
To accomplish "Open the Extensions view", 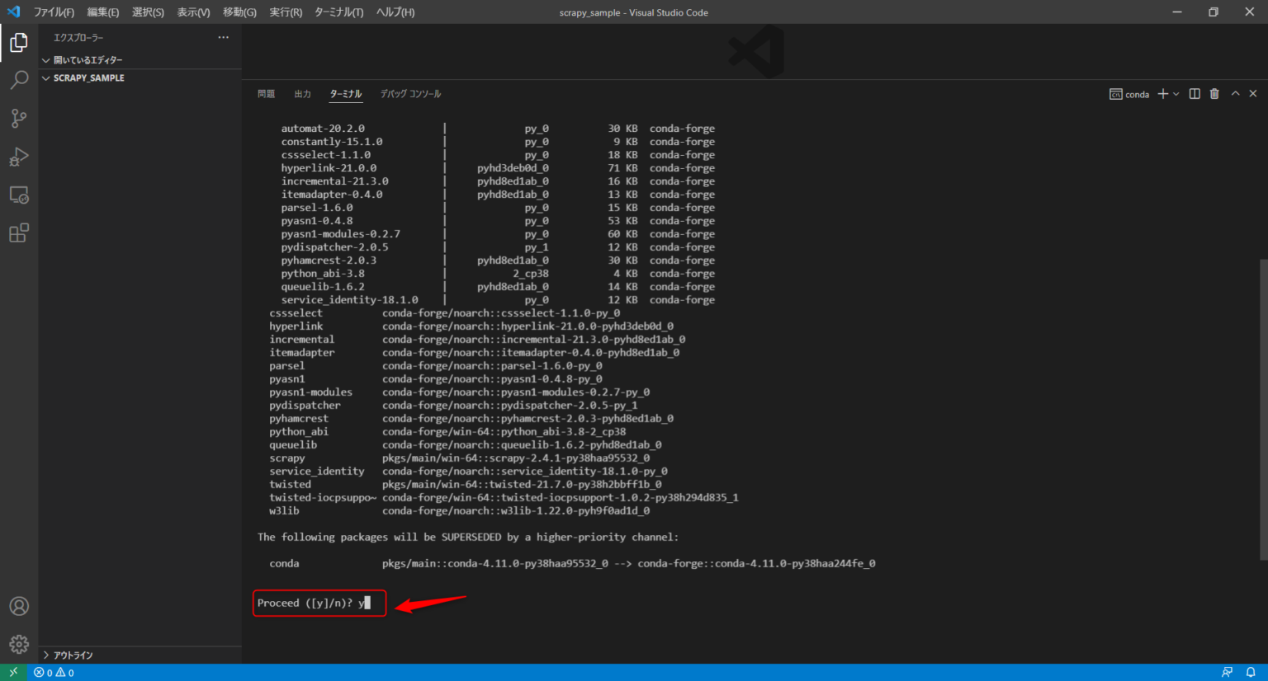I will [18, 233].
